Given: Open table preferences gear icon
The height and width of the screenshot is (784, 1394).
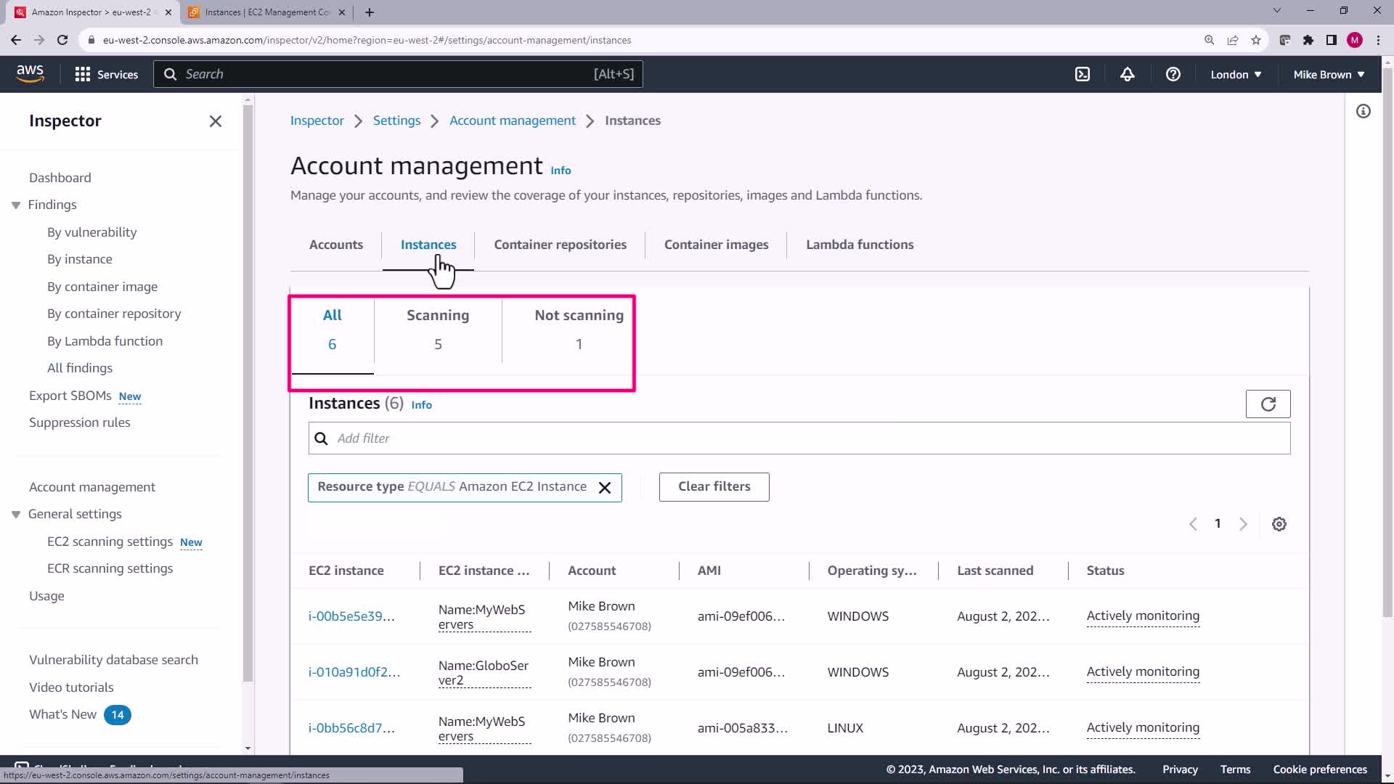Looking at the screenshot, I should point(1279,524).
